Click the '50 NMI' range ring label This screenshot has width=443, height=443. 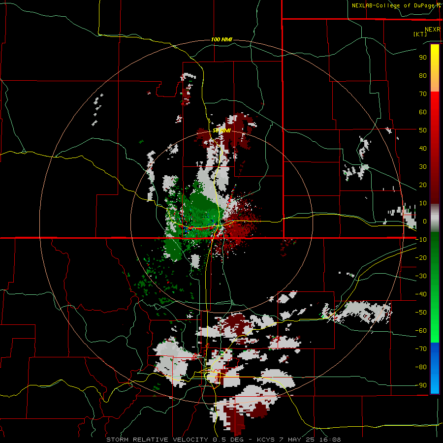point(221,130)
